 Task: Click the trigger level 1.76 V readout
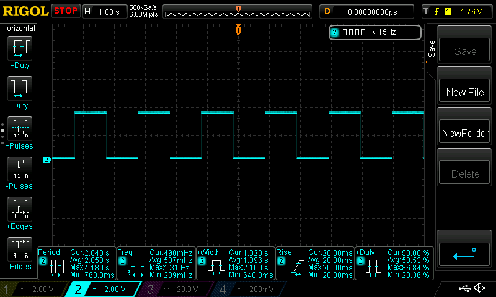[x=471, y=12]
